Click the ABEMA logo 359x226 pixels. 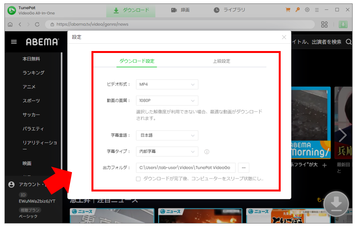42,42
